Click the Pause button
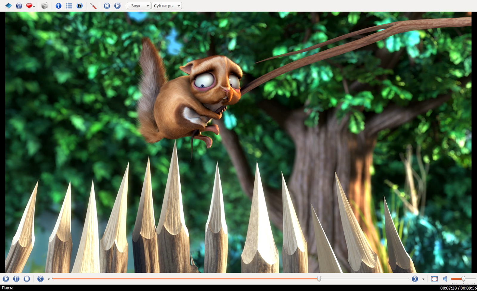Viewport: 477px width, 291px height. click(x=16, y=279)
